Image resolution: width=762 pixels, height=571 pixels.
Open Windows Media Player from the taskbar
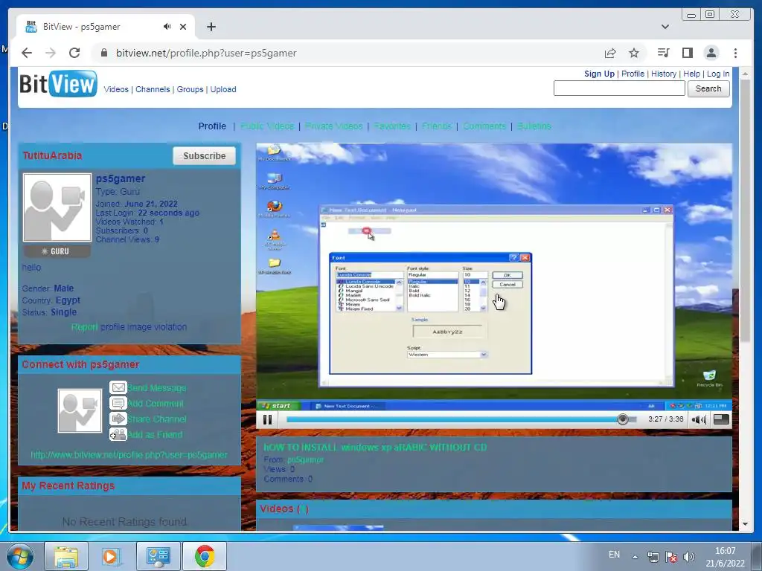coord(111,556)
